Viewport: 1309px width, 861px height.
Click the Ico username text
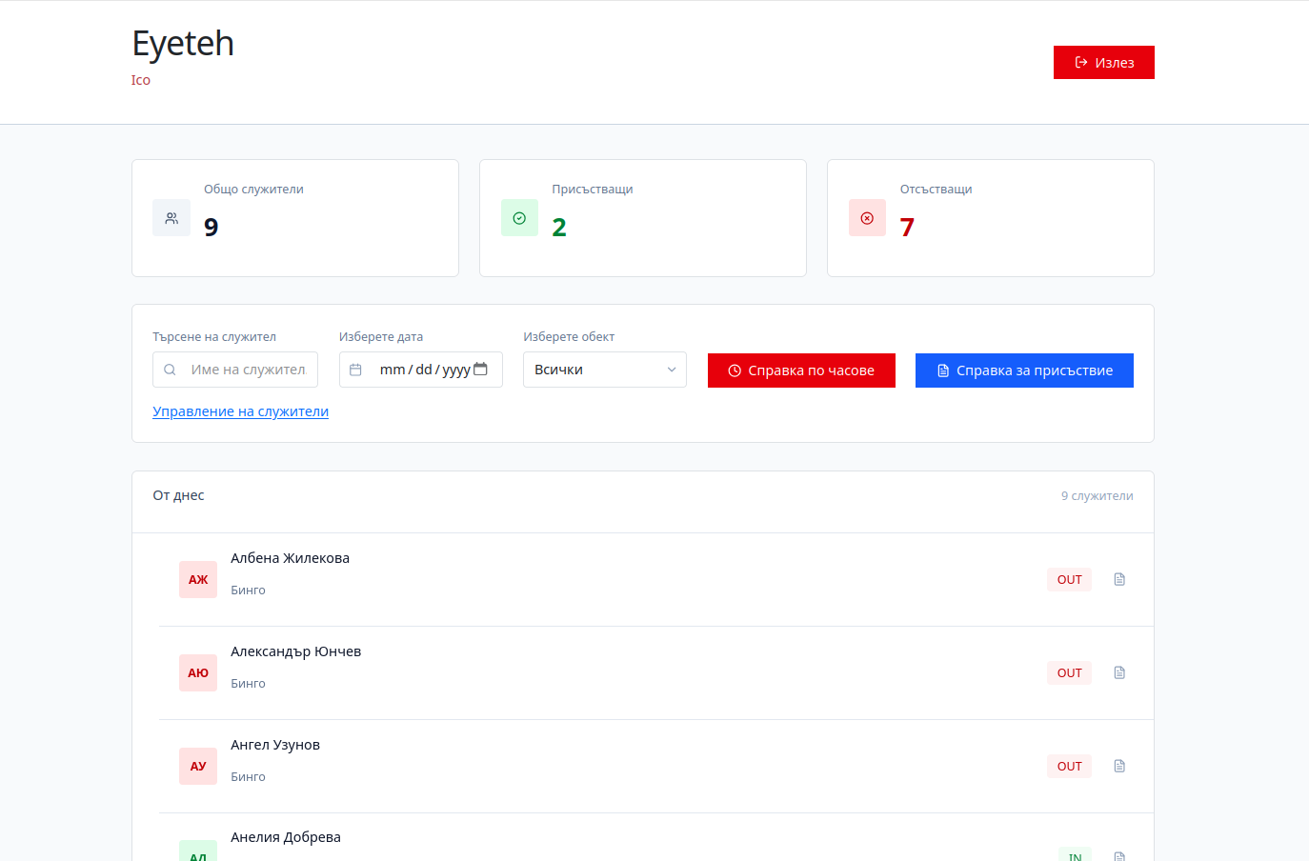[141, 80]
